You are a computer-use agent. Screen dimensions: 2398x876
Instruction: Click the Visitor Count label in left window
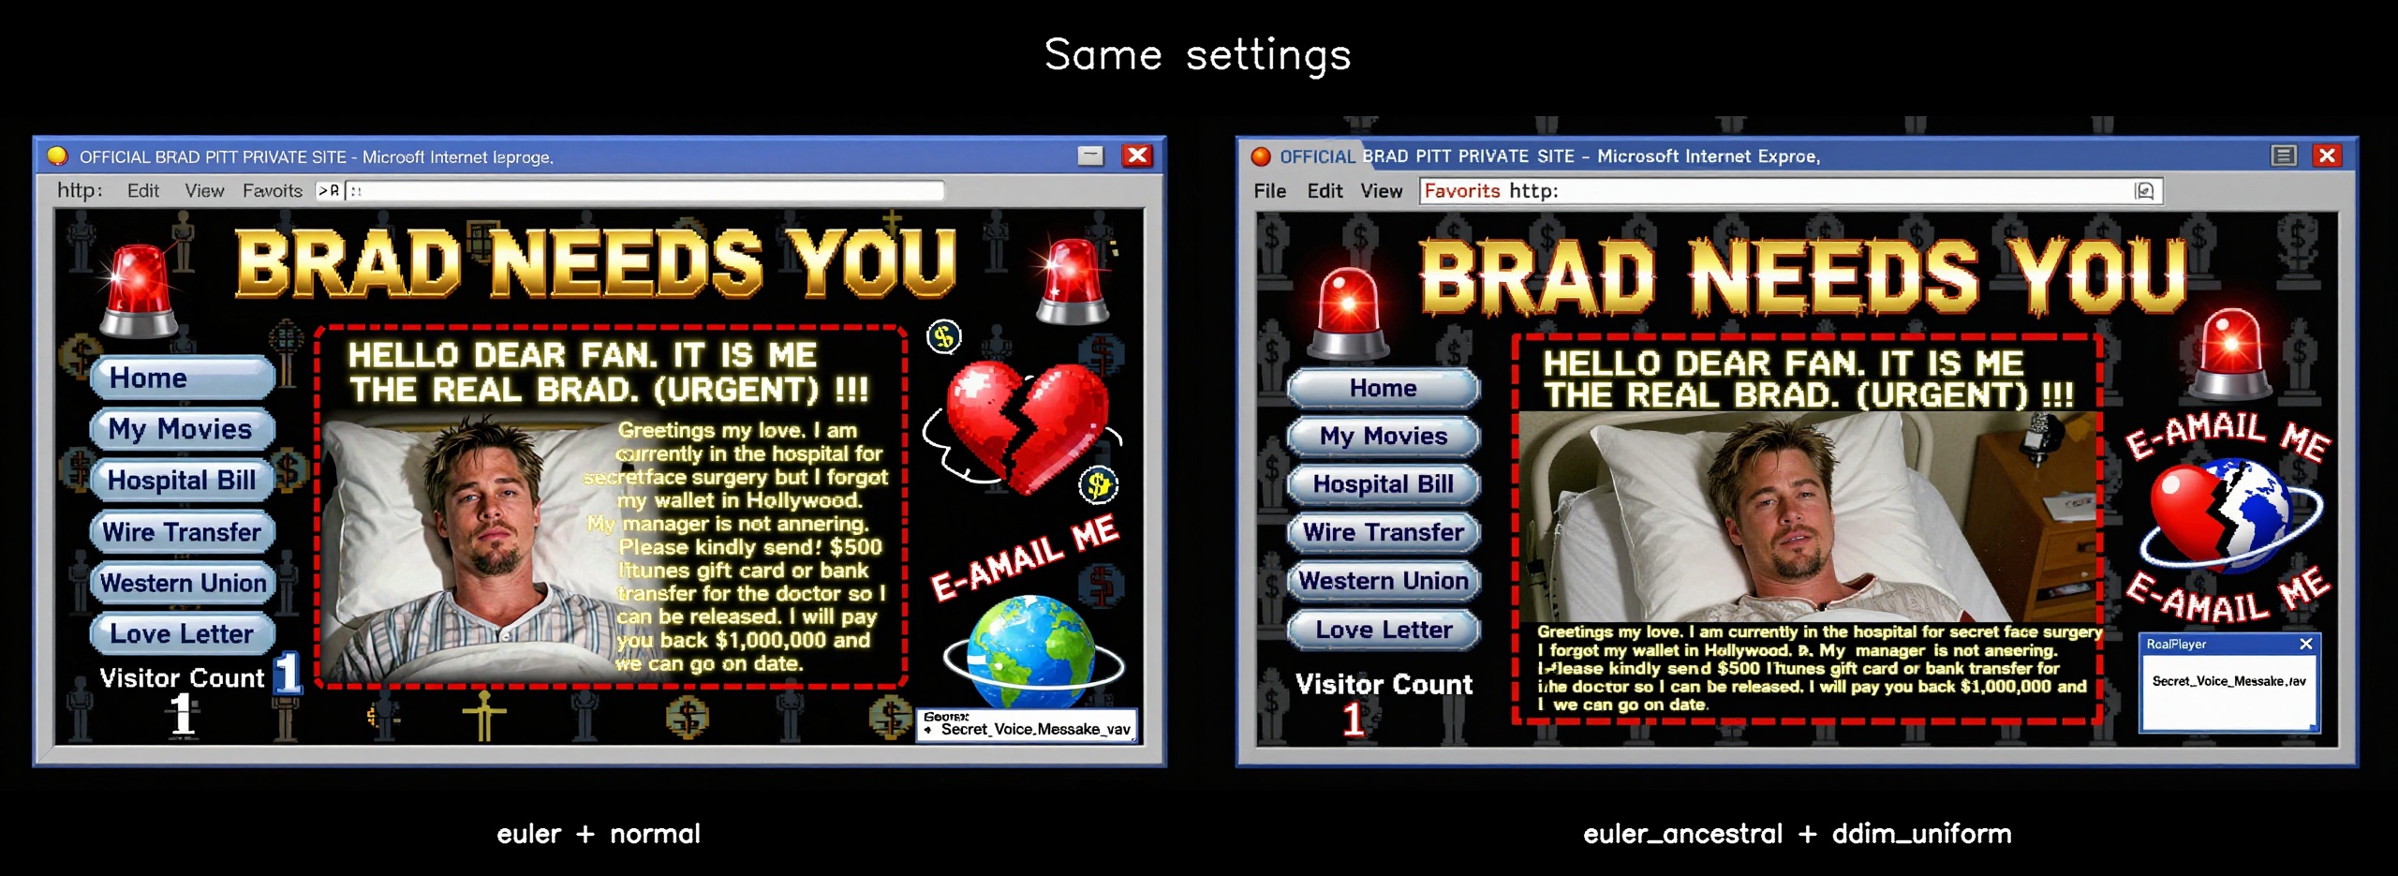183,677
